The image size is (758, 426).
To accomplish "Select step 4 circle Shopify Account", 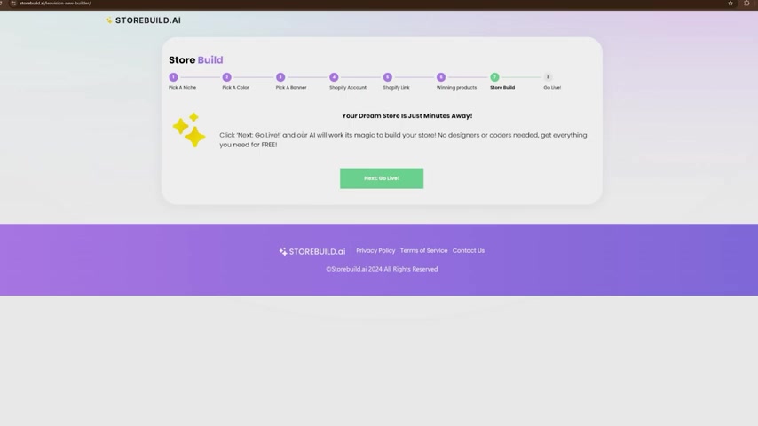I will click(x=334, y=77).
